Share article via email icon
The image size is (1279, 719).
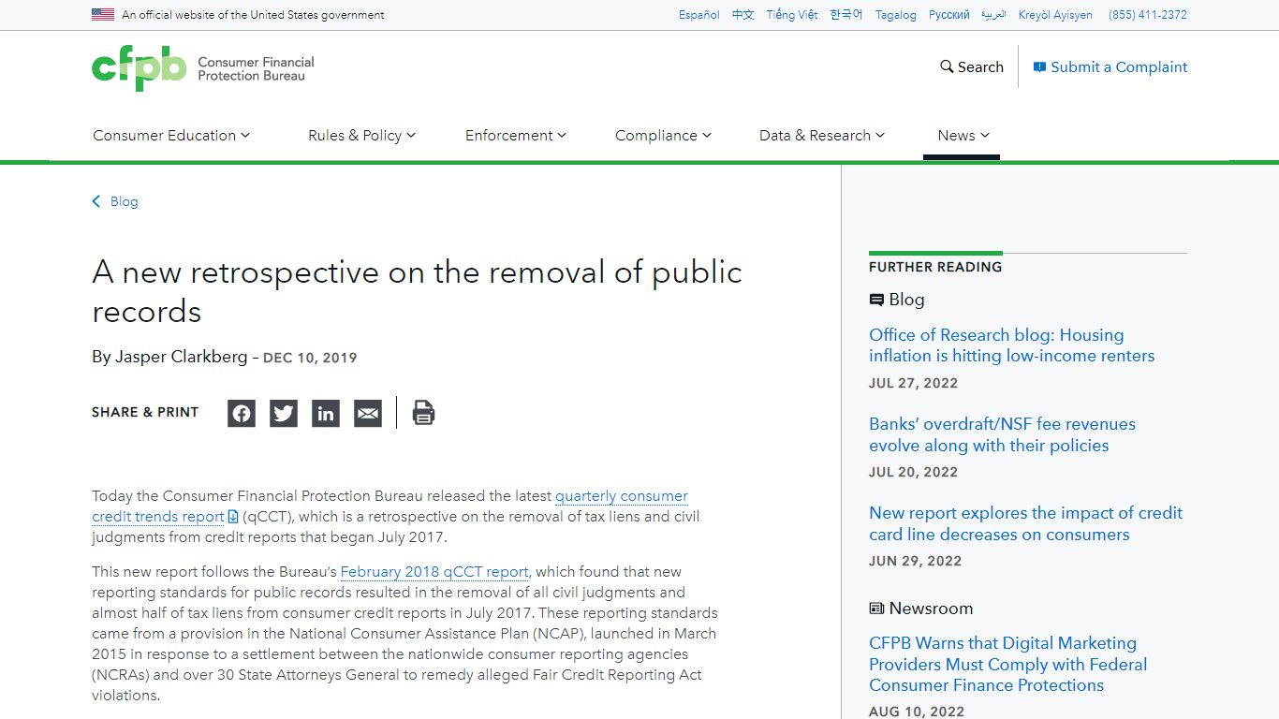[368, 413]
